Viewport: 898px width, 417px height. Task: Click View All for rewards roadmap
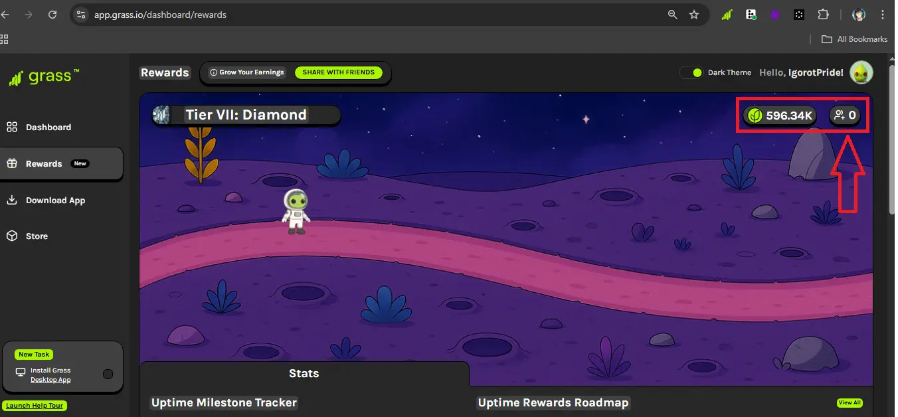[x=850, y=402]
